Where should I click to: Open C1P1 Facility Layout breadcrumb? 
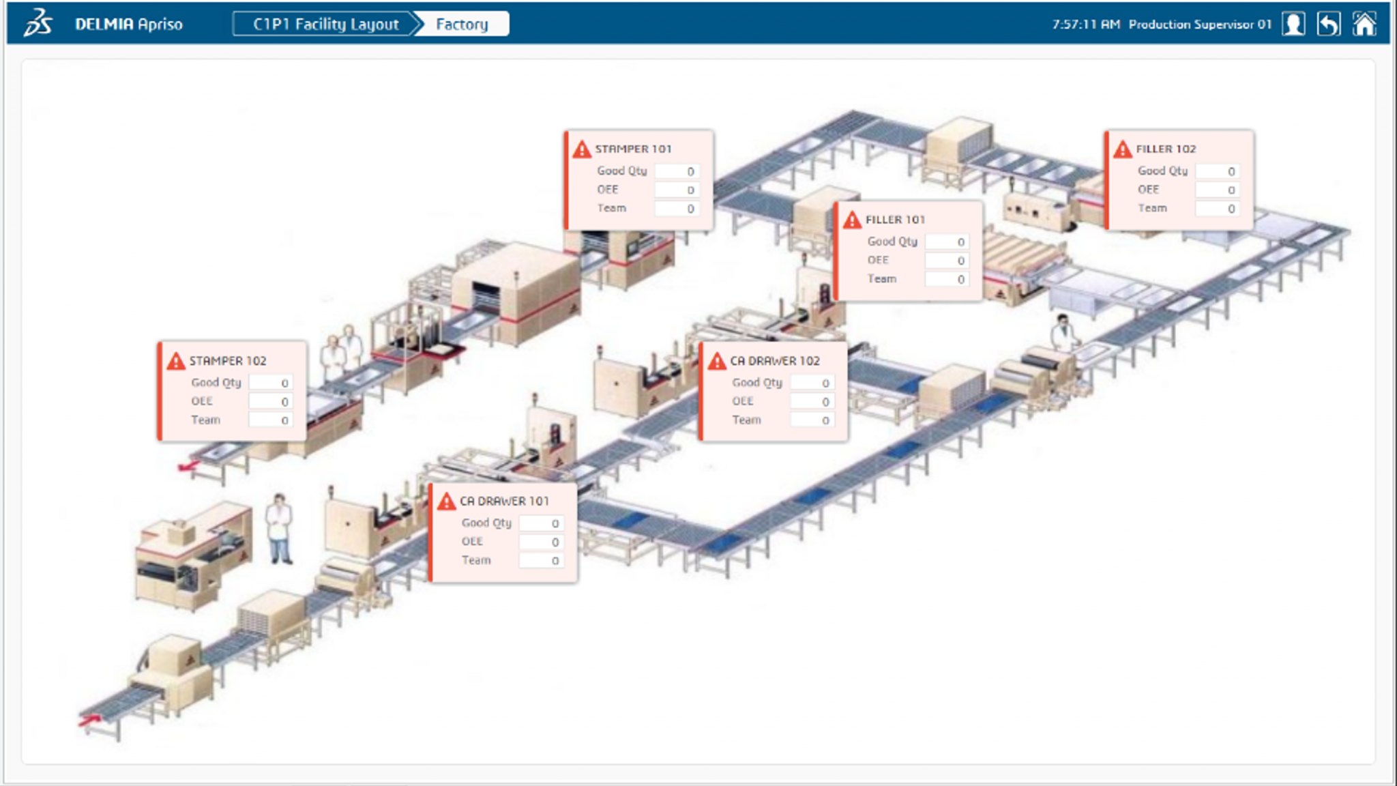[325, 24]
